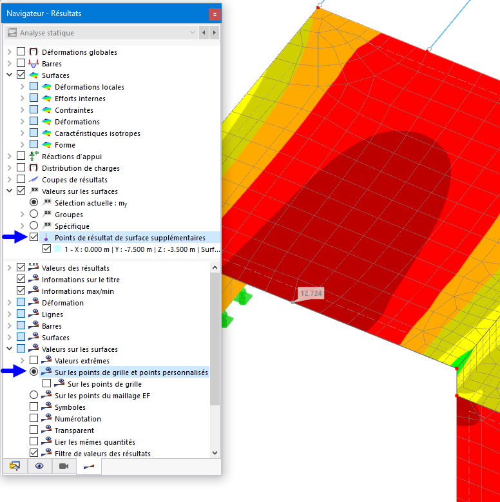The width and height of the screenshot is (500, 502).
Task: Click the Informations sur le titre icon
Action: point(34,279)
